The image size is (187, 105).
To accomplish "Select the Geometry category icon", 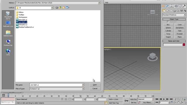I will click(x=164, y=11).
